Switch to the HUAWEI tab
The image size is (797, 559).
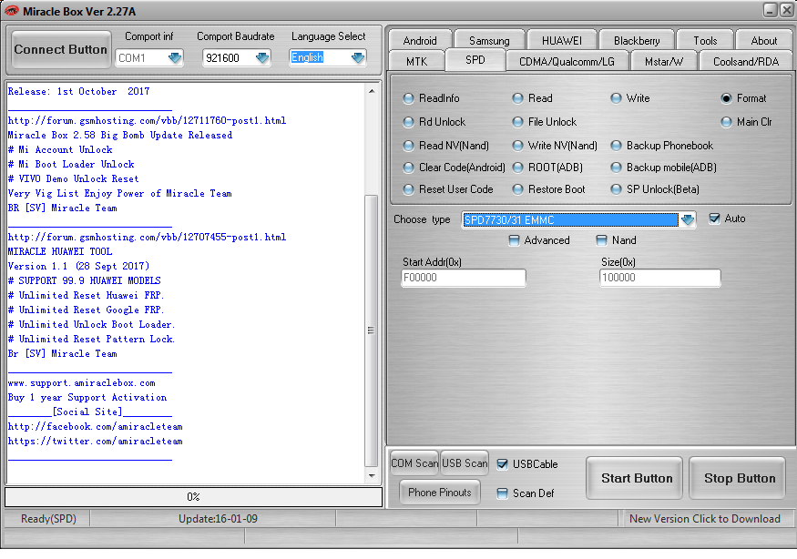562,41
